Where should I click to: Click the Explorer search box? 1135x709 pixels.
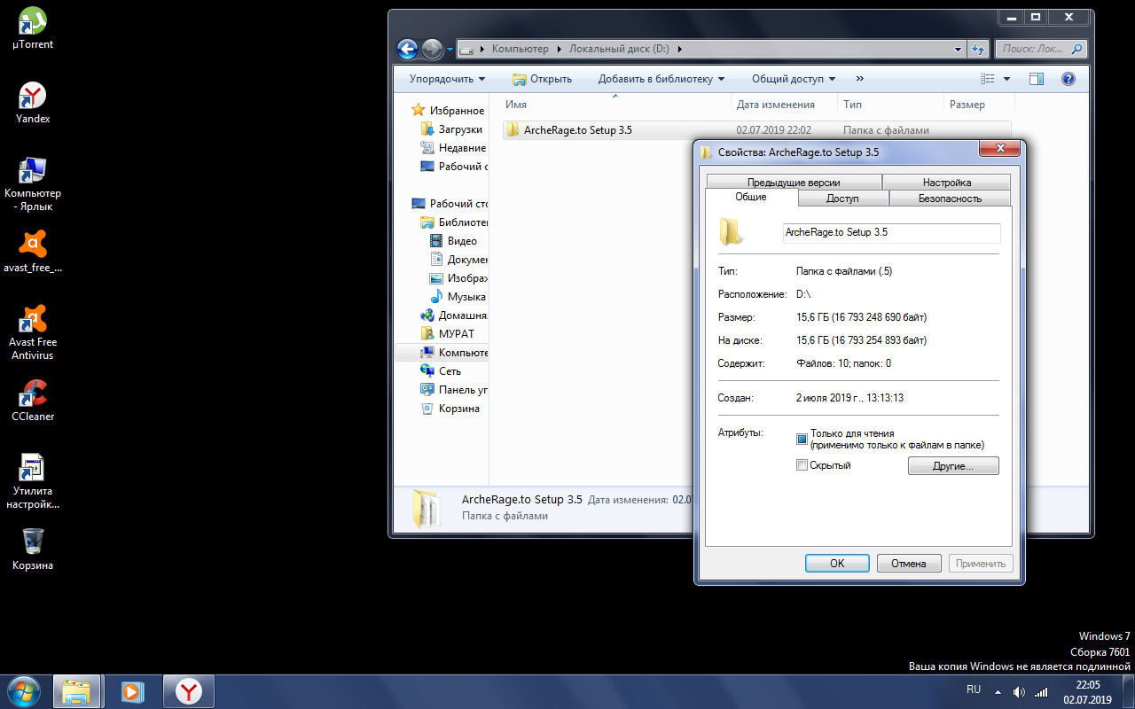pyautogui.click(x=1041, y=50)
